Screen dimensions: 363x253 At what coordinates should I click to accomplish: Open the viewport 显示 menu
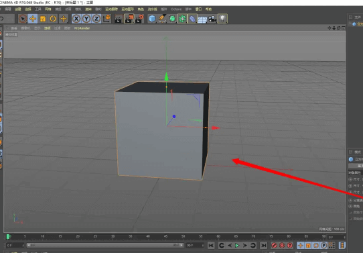[38, 28]
